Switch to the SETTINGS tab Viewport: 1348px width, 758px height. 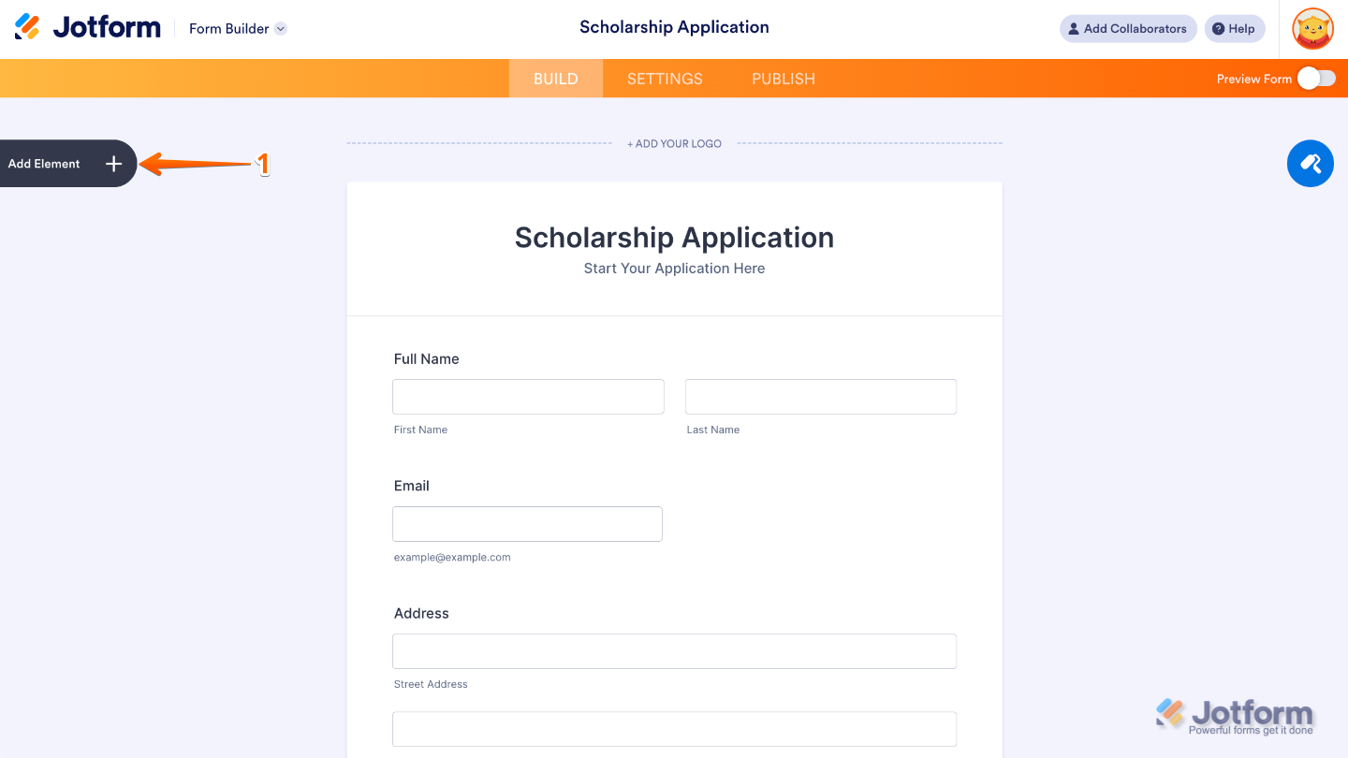click(x=664, y=79)
